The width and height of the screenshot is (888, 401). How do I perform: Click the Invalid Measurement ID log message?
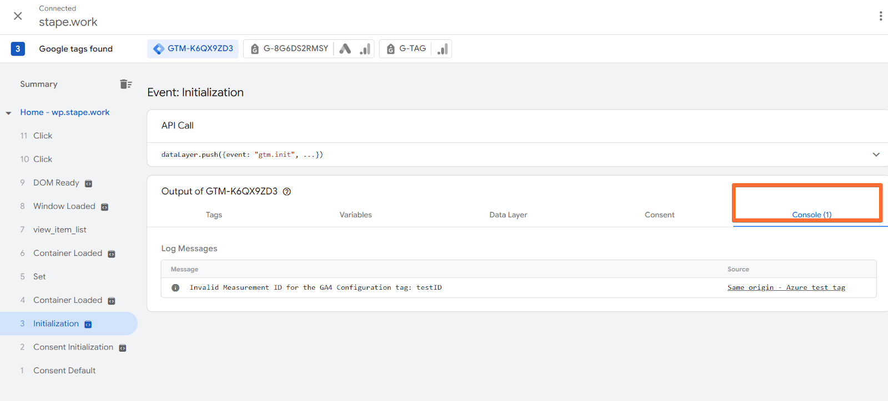click(x=316, y=287)
